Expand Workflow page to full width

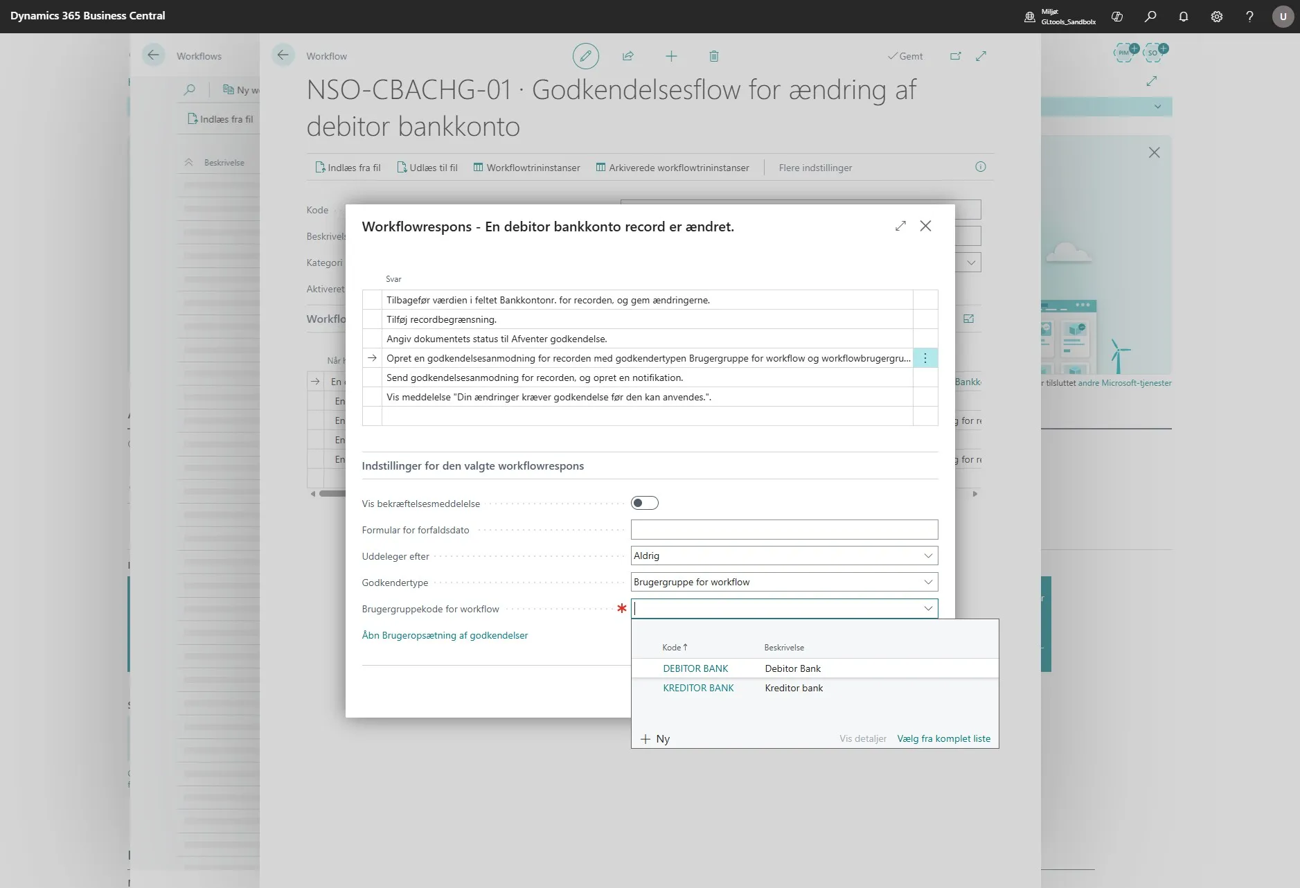click(981, 56)
